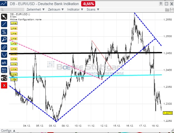The image size is (174, 133).
Task: Click the red X delete drawings button
Action: [4, 85]
